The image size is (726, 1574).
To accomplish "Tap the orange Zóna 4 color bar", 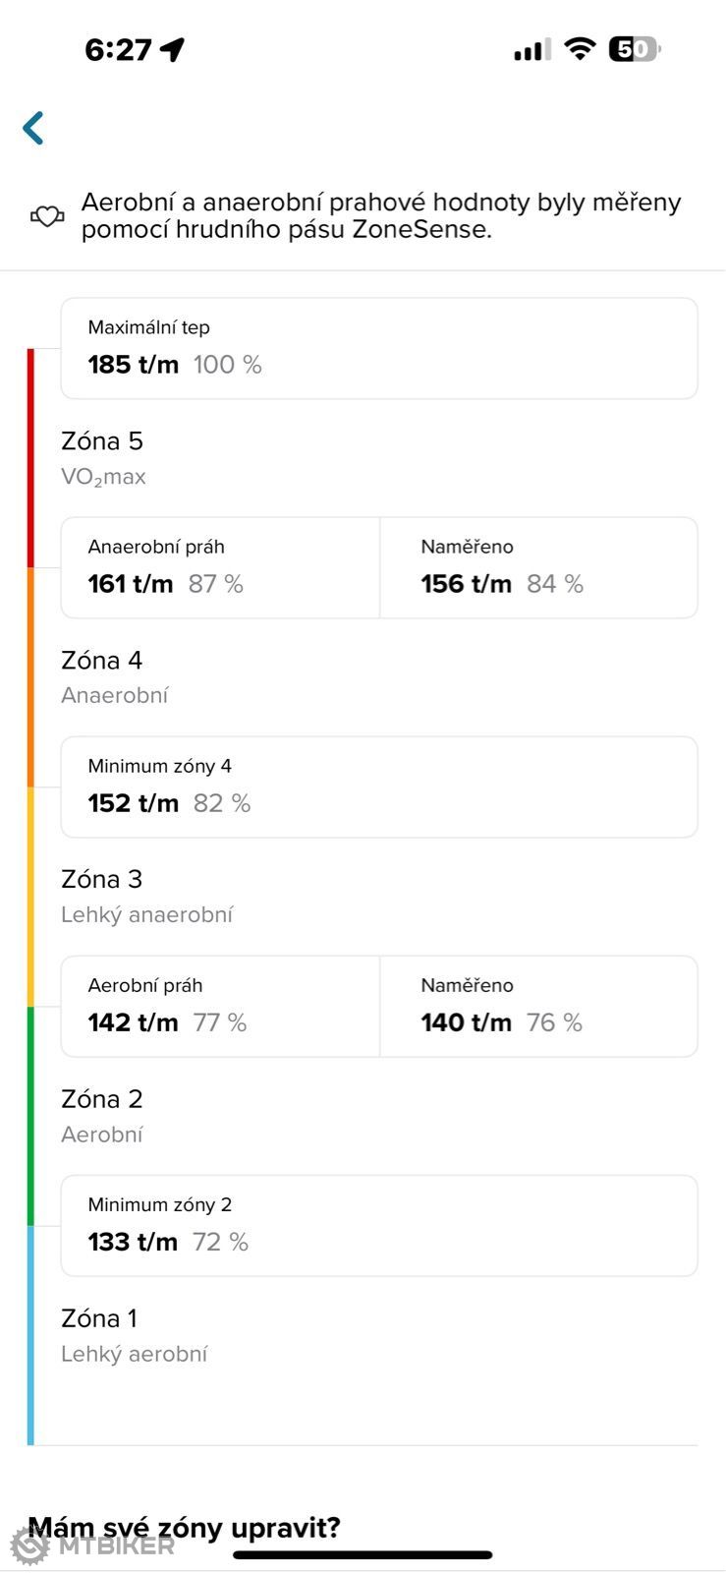I will tap(30, 678).
